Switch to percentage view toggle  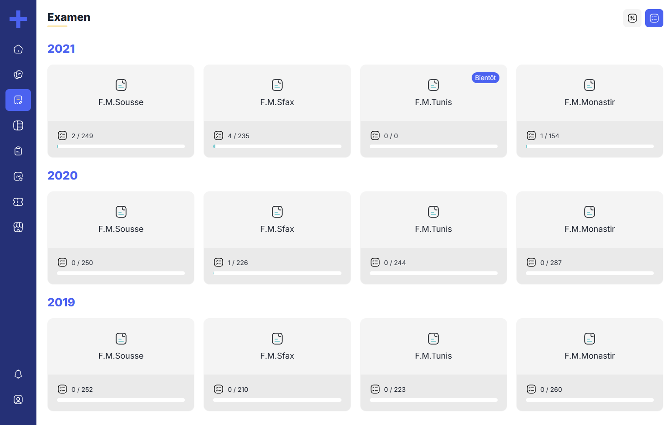tap(632, 18)
